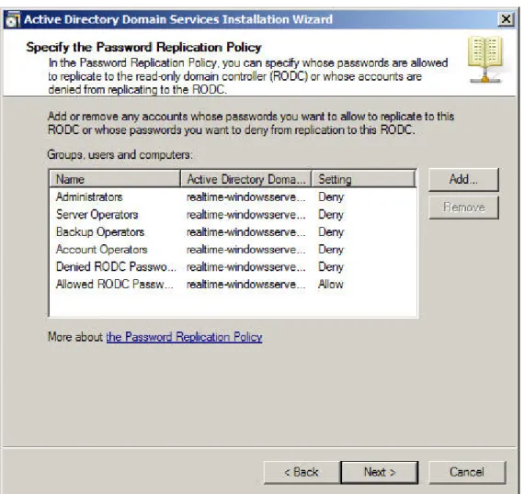
Task: Sort by the Setting column header
Action: [x=364, y=179]
